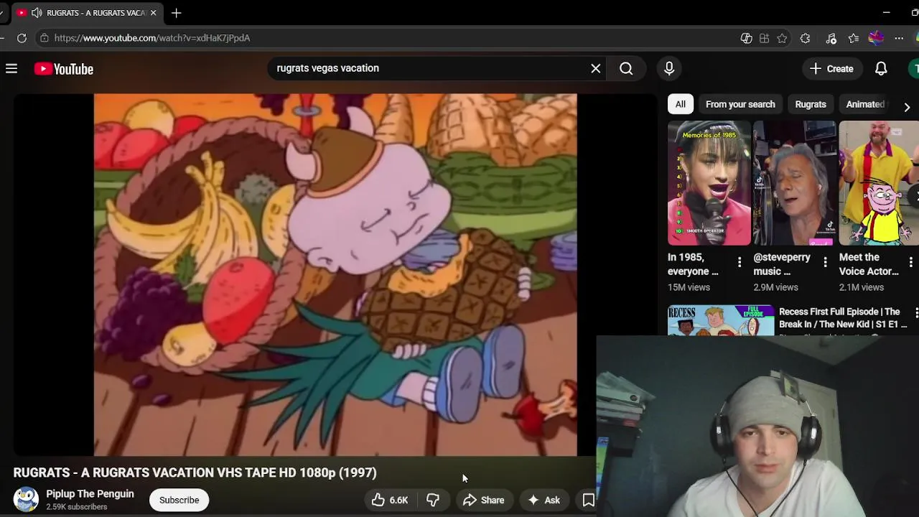
Task: Go to the YouTube home logo
Action: click(x=64, y=69)
